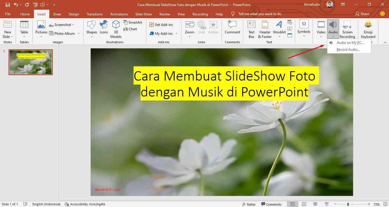
Task: Click the Tell me what you want to do box
Action: (260, 14)
